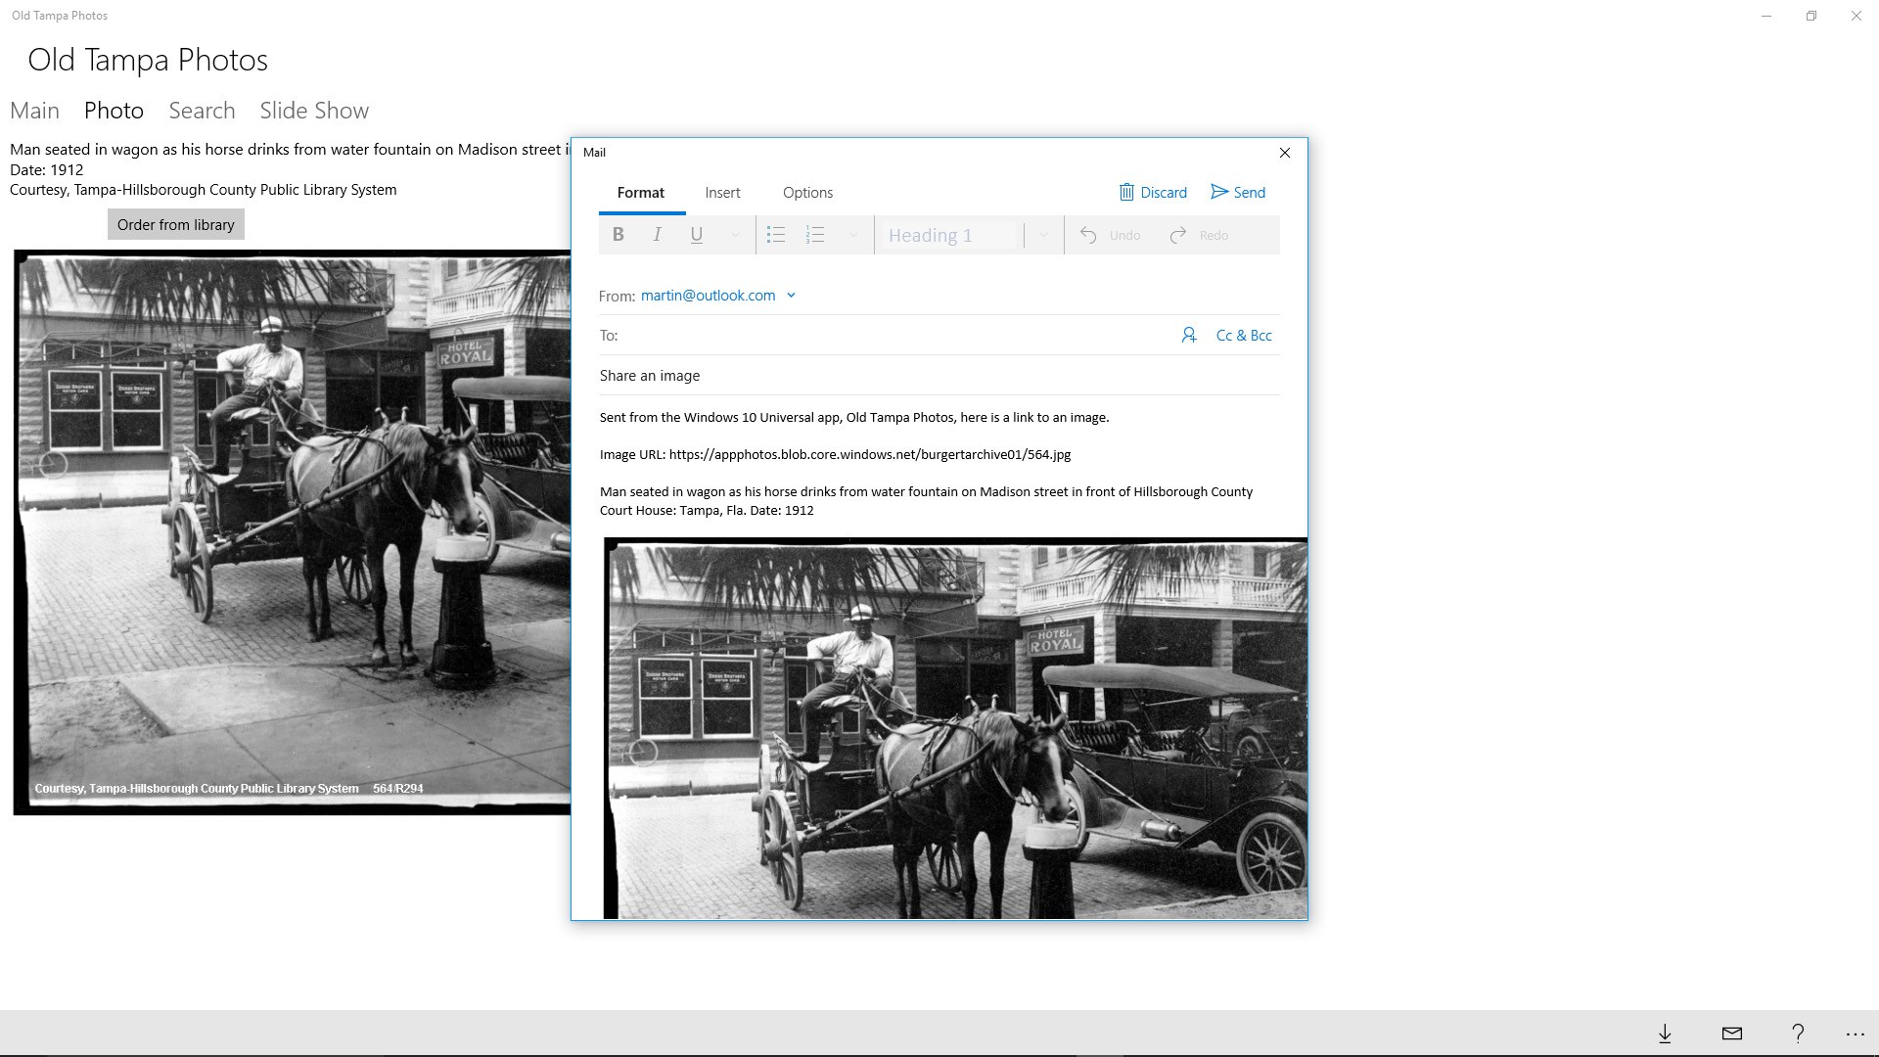The image size is (1879, 1057).
Task: Insert a bulleted list
Action: [x=776, y=235]
